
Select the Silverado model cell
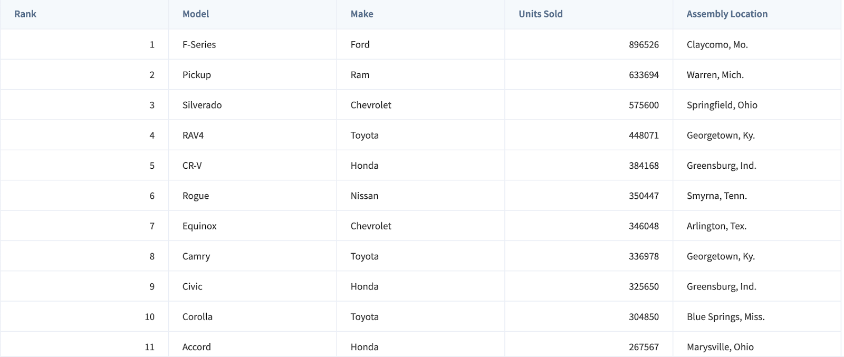tap(202, 105)
